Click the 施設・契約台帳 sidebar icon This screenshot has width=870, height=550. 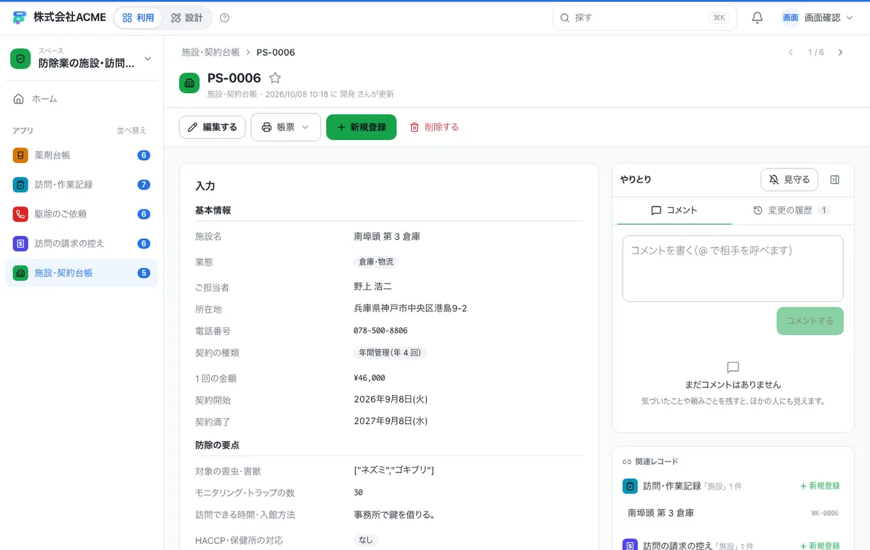(20, 273)
